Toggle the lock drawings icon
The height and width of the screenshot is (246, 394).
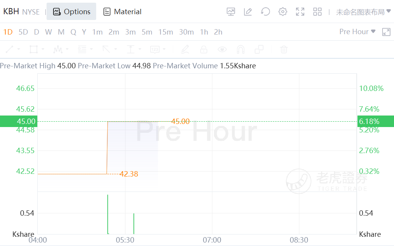click(x=204, y=50)
